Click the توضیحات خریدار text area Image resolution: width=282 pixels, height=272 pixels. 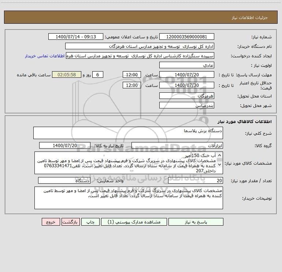(129, 198)
